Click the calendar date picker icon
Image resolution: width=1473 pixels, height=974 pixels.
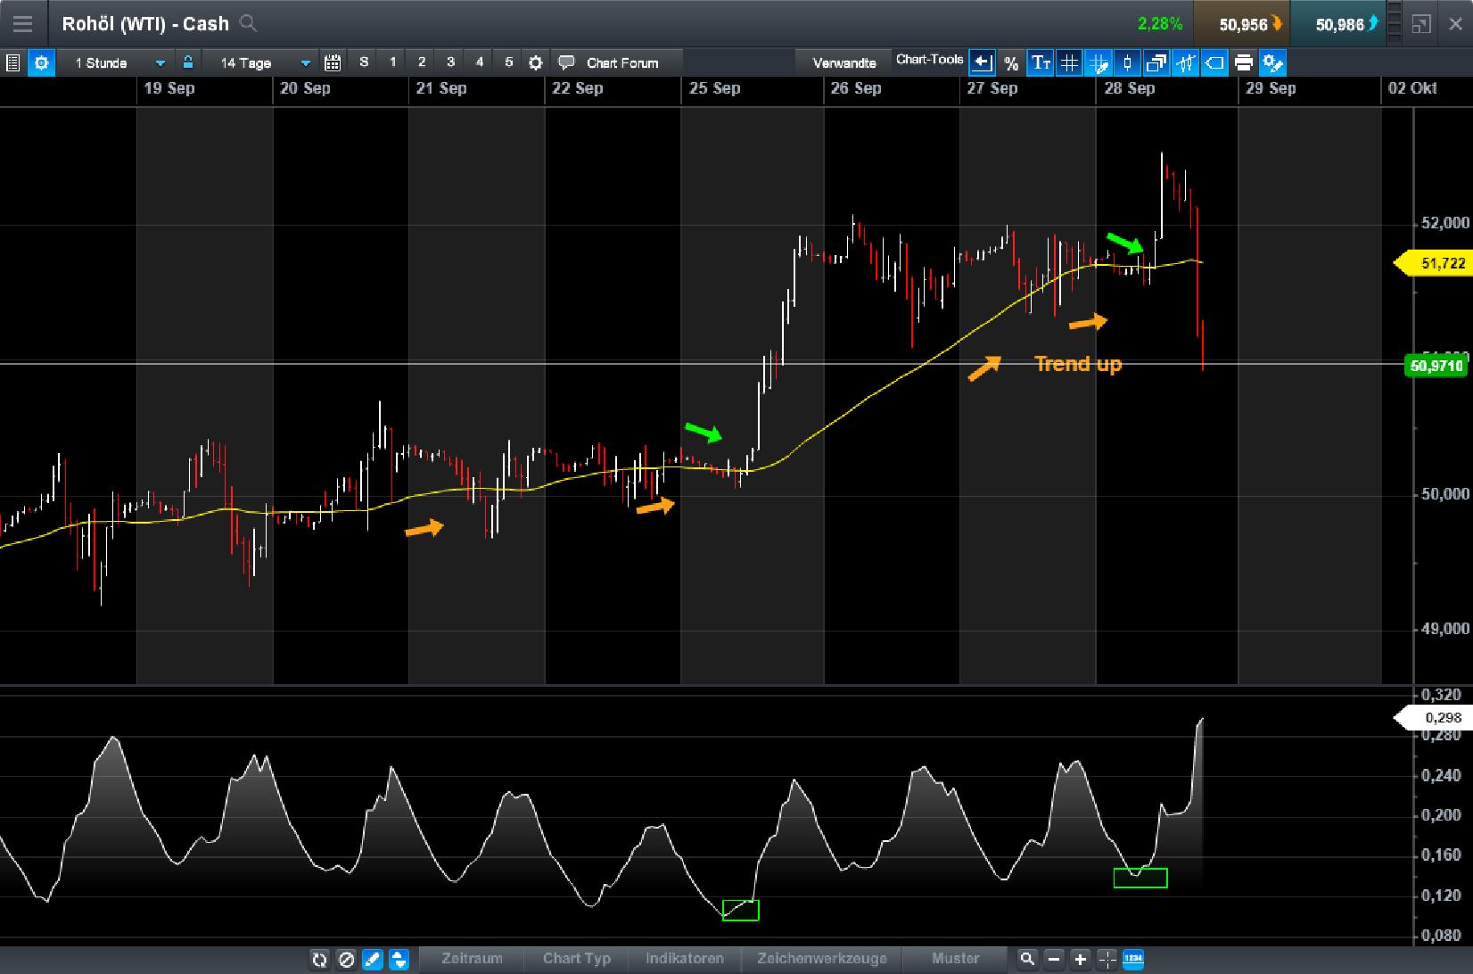tap(333, 62)
